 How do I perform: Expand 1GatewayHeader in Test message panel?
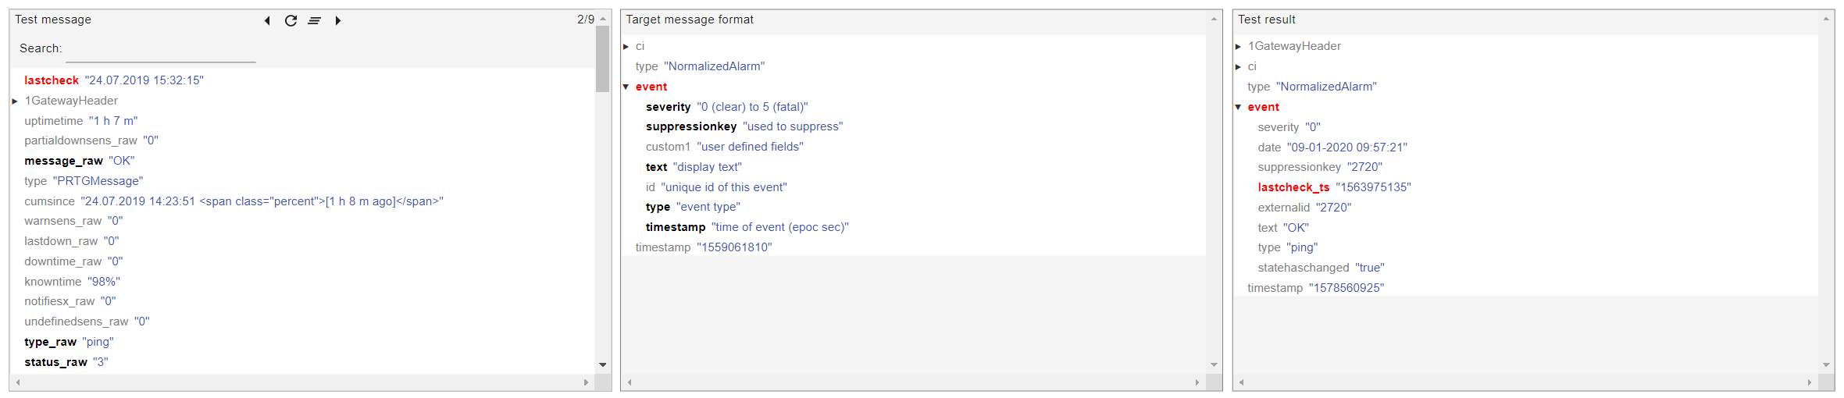click(x=15, y=101)
